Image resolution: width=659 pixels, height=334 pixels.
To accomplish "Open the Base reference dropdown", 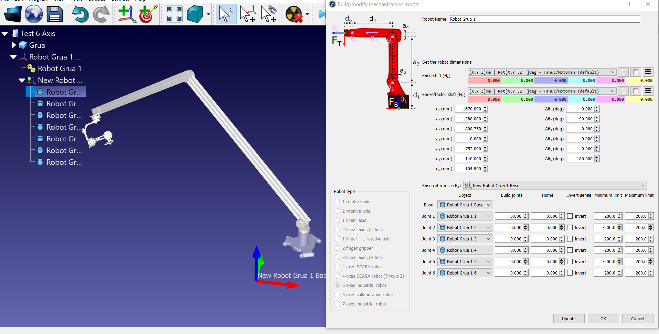I will click(x=555, y=186).
